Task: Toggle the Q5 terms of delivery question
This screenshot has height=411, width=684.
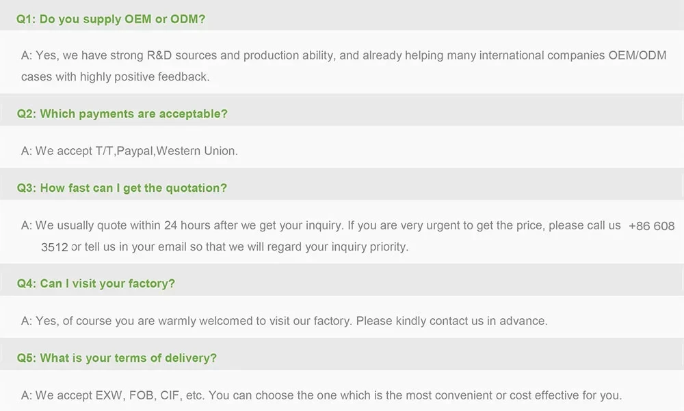Action: click(x=117, y=358)
